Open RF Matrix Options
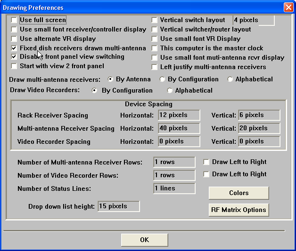 [x=238, y=210]
